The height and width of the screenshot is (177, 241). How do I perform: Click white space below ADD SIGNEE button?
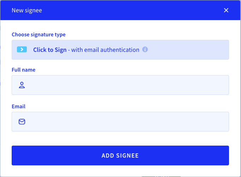(x=120, y=171)
